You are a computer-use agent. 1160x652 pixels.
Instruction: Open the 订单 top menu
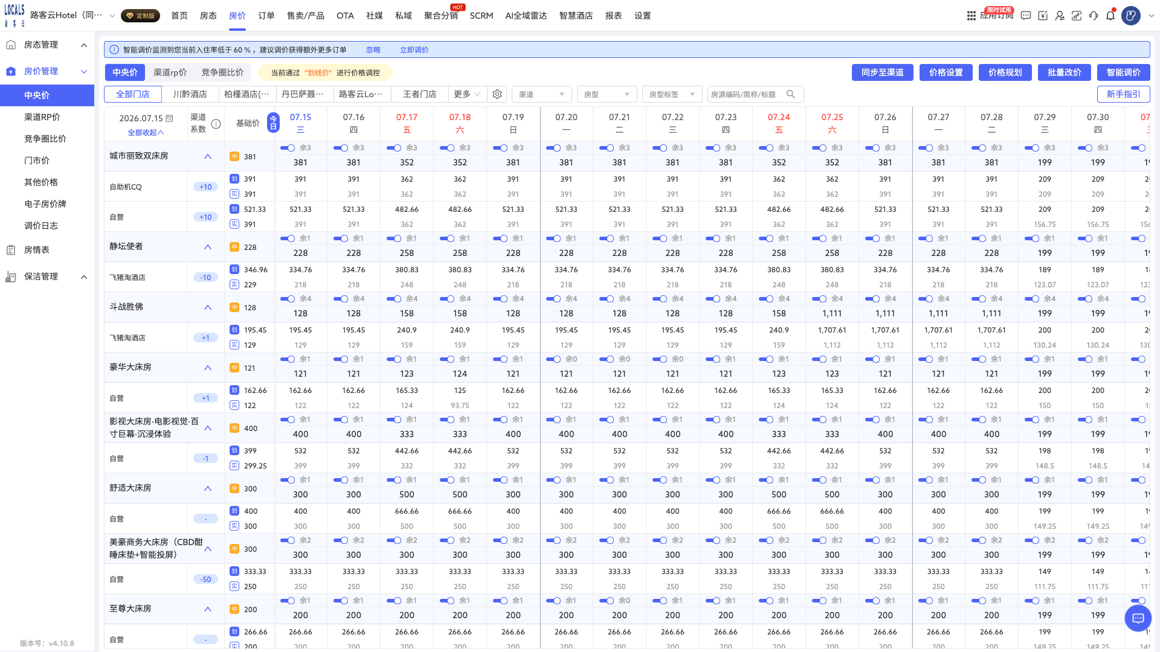(x=266, y=16)
